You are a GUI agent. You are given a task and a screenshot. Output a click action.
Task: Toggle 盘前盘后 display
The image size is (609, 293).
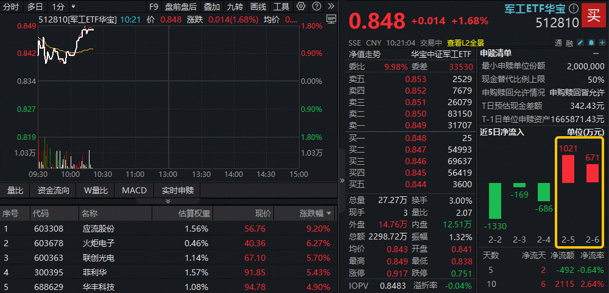181,7
